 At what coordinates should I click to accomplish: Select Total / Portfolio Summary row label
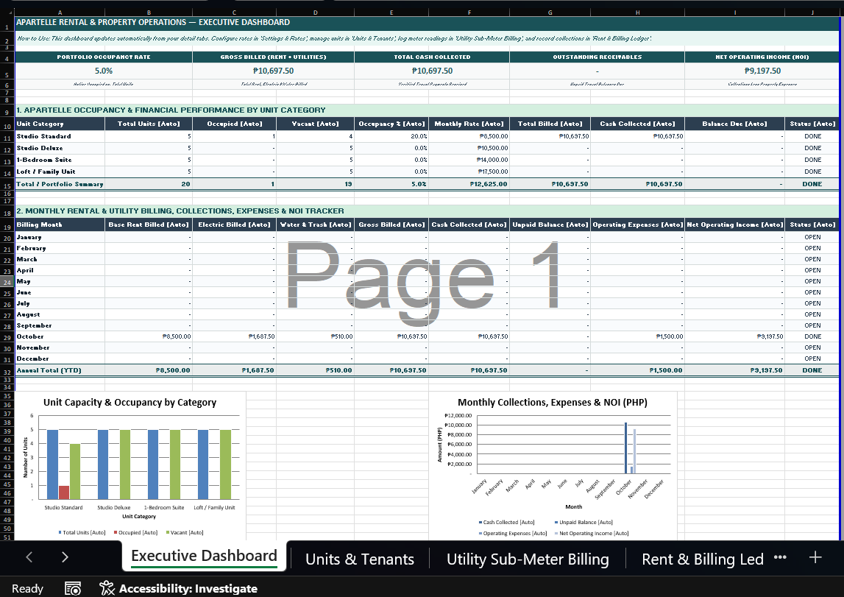click(x=60, y=184)
